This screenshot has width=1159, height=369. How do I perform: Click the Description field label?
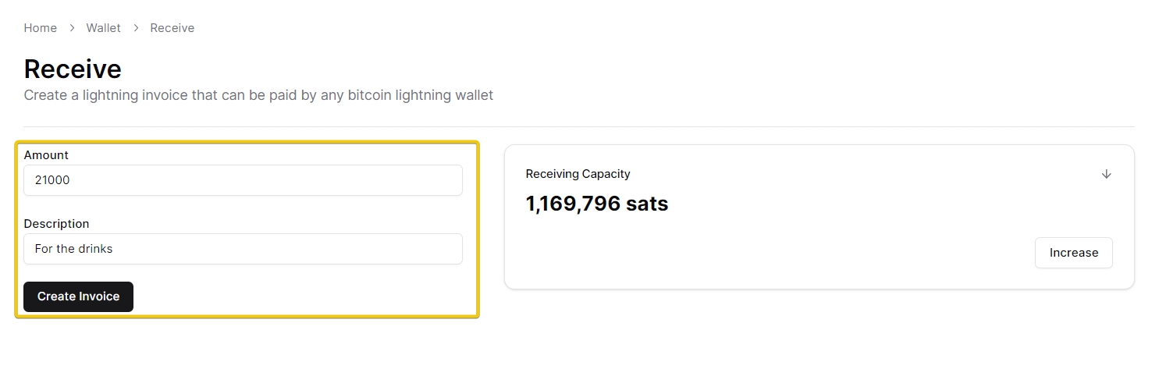(x=56, y=224)
